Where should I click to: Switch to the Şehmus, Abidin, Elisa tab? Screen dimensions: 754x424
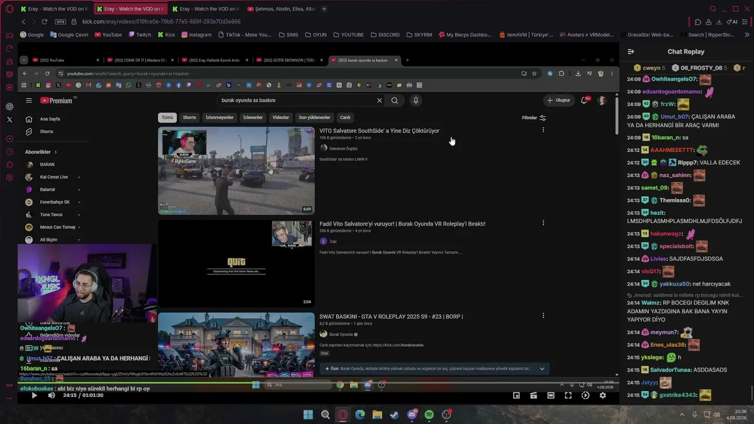[282, 9]
